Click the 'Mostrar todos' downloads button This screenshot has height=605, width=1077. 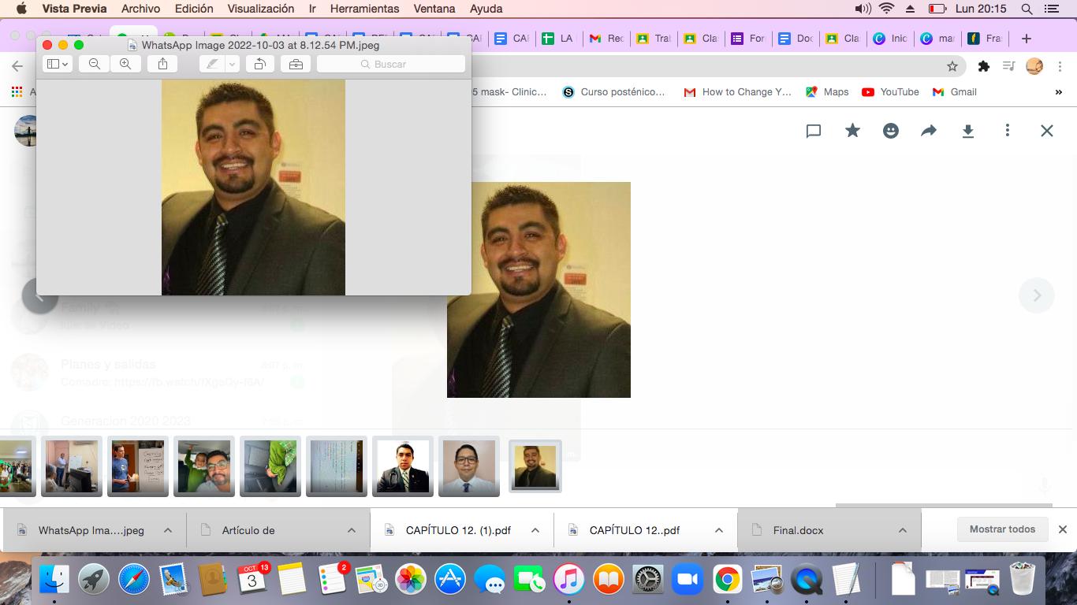pyautogui.click(x=1002, y=529)
